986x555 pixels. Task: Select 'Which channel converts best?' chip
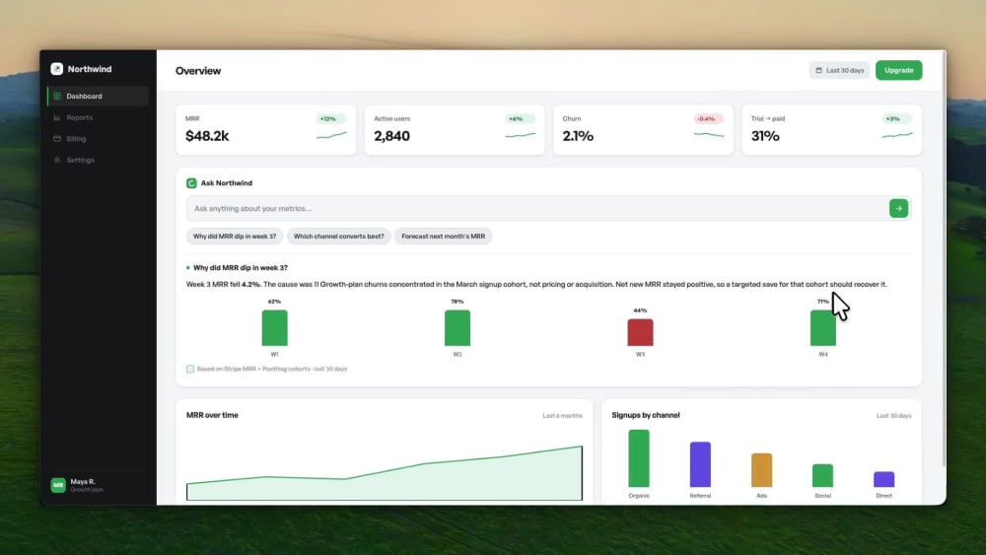[x=339, y=237]
